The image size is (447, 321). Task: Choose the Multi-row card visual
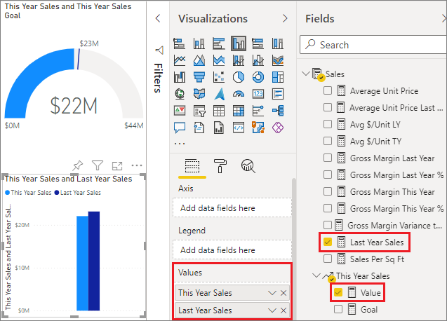click(278, 94)
